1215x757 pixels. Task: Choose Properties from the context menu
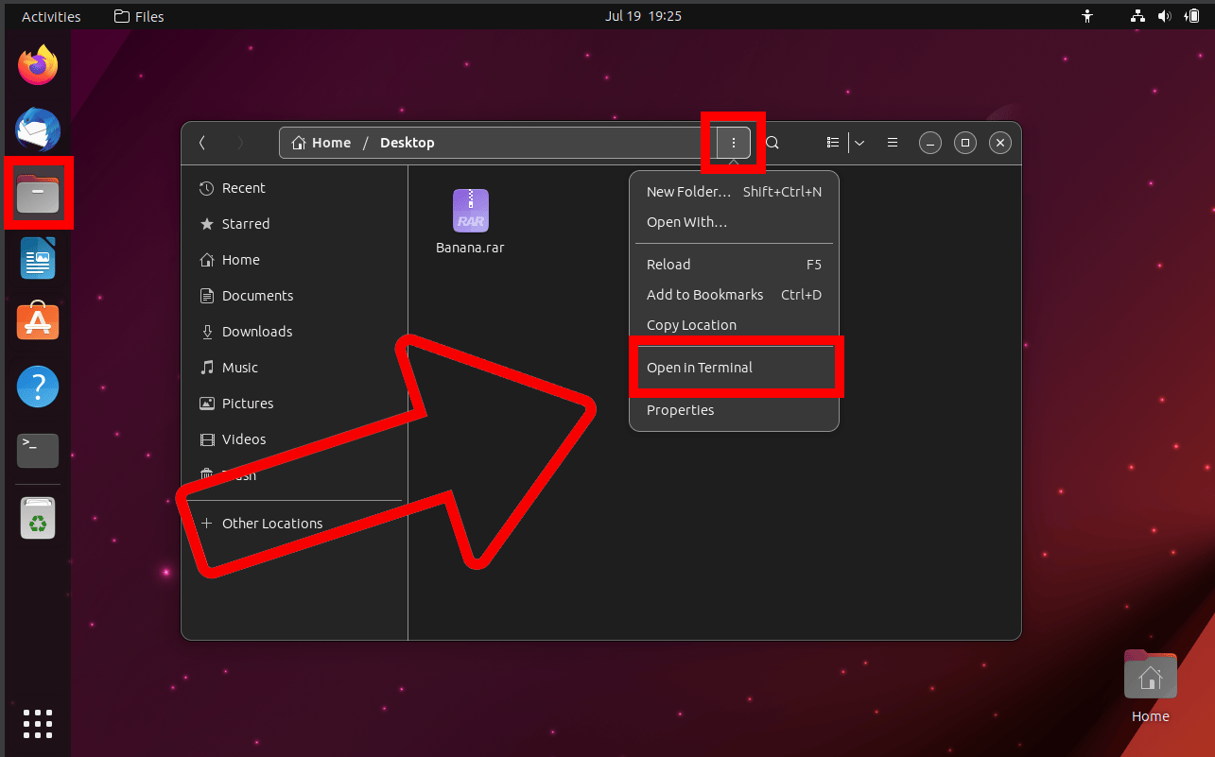point(680,409)
